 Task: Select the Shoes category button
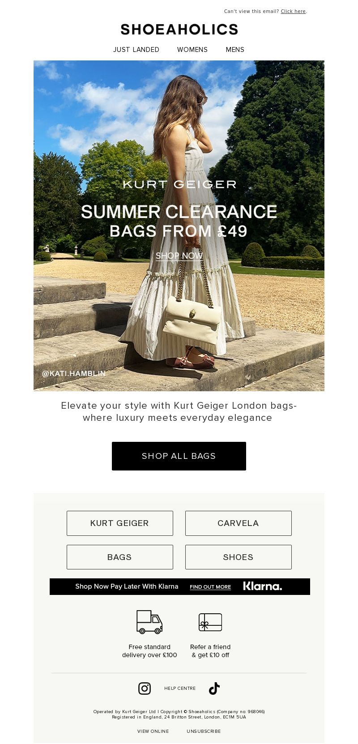(239, 557)
